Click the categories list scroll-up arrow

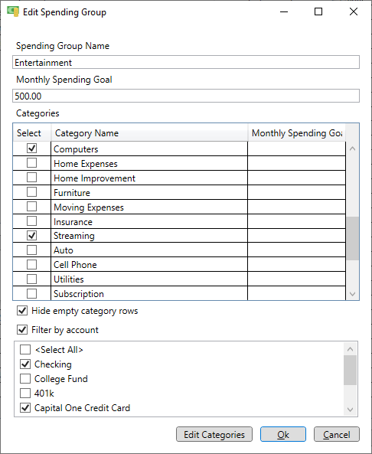click(352, 149)
